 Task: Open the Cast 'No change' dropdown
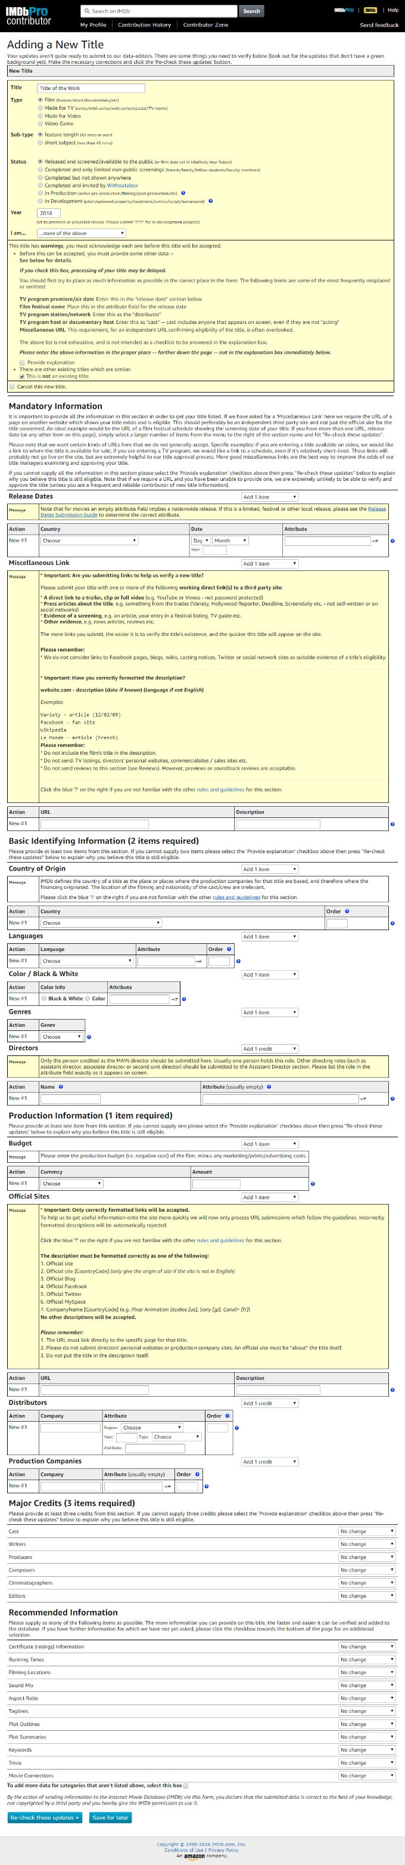[367, 1531]
